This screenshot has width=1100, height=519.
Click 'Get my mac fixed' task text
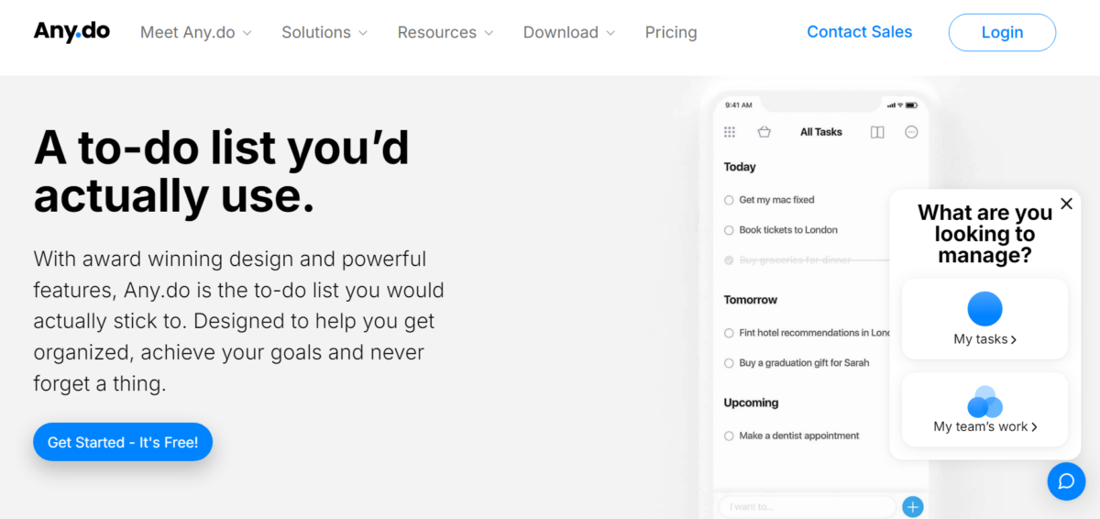pos(776,200)
